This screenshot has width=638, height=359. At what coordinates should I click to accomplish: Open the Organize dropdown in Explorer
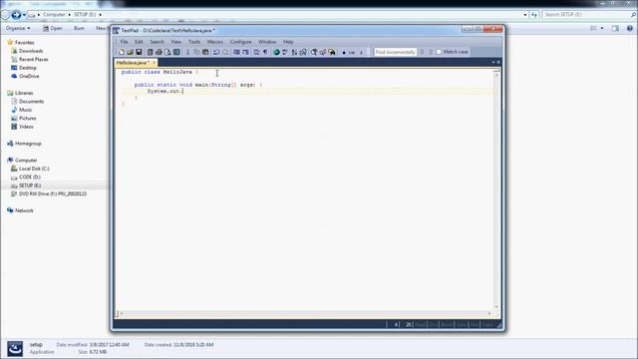point(18,28)
